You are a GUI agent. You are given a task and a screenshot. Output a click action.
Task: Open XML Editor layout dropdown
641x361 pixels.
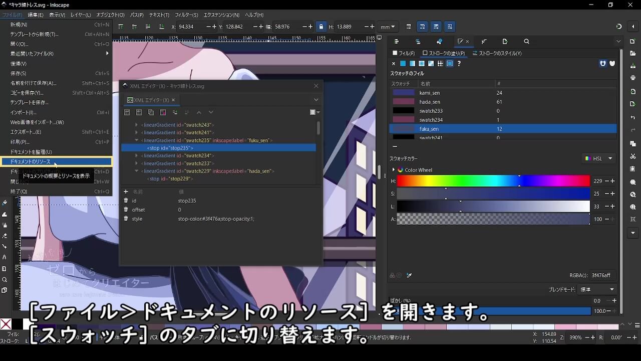click(x=314, y=112)
